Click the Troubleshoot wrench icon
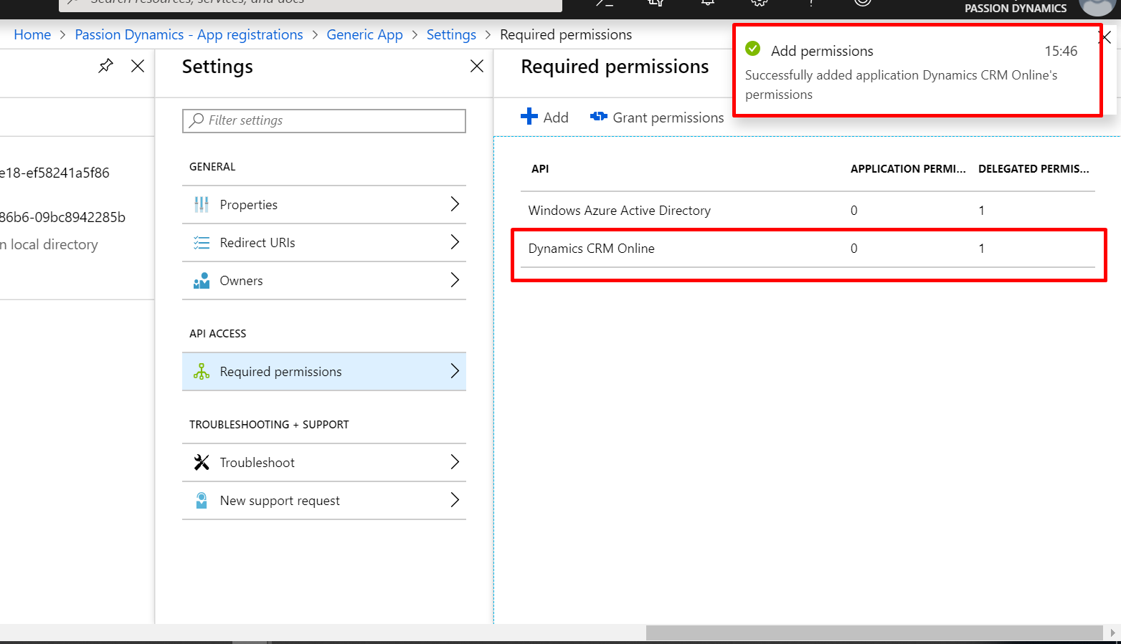The width and height of the screenshot is (1121, 644). click(202, 463)
